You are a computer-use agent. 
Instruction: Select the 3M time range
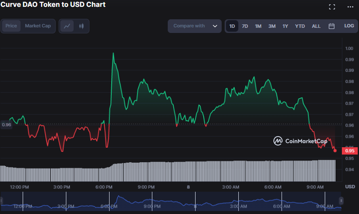[x=272, y=26]
